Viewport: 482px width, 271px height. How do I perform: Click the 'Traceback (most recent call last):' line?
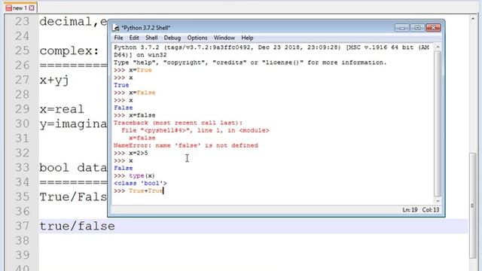tap(178, 123)
